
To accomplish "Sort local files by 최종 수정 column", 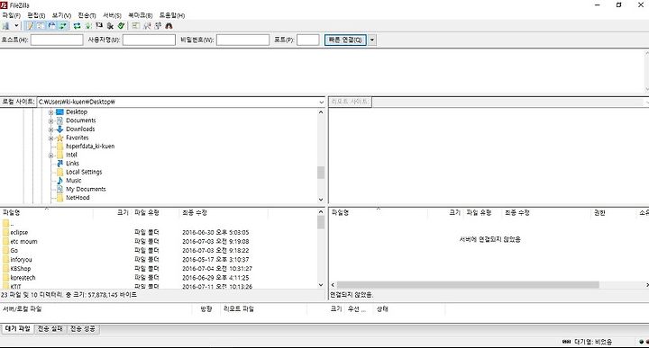I will (x=224, y=212).
